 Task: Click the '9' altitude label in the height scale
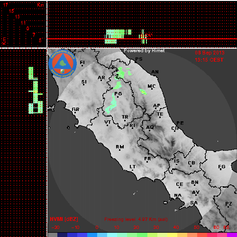pos(27,28)
